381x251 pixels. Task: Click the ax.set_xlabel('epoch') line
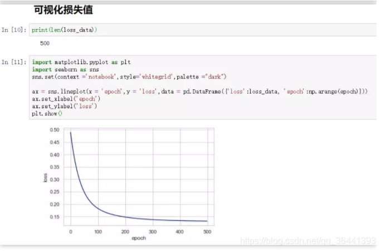[66, 99]
